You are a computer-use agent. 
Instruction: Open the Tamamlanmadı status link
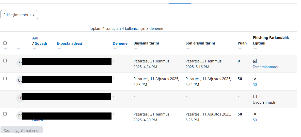point(265,67)
